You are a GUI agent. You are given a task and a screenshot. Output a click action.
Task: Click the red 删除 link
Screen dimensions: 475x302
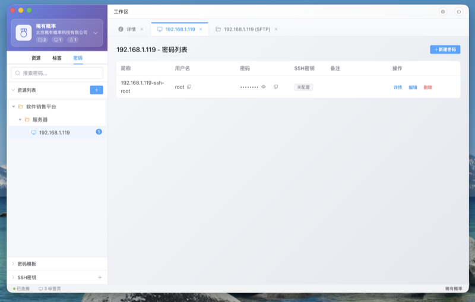click(428, 87)
